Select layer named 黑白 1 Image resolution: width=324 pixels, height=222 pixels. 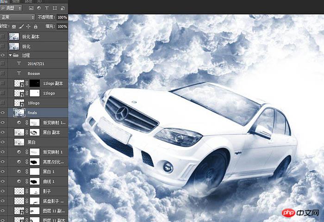49,172
